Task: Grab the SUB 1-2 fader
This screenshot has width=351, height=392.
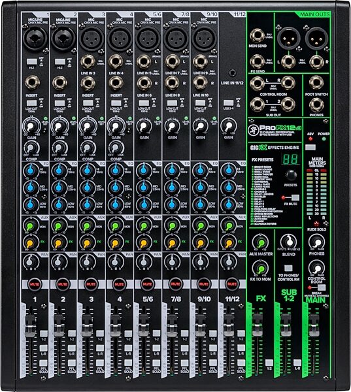Action: pos(286,325)
